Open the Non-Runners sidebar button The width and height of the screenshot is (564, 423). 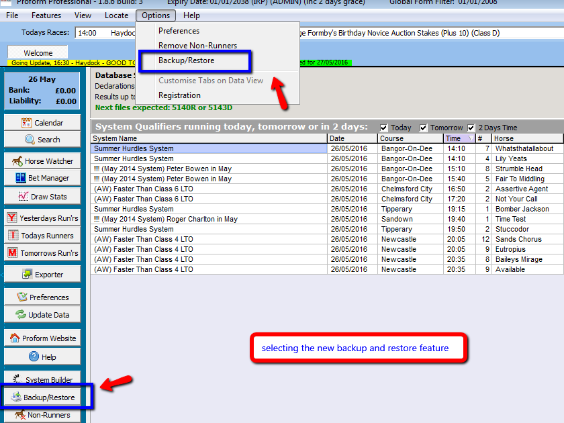pyautogui.click(x=42, y=415)
